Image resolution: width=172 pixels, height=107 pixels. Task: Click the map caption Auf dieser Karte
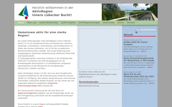pyautogui.click(x=98, y=74)
